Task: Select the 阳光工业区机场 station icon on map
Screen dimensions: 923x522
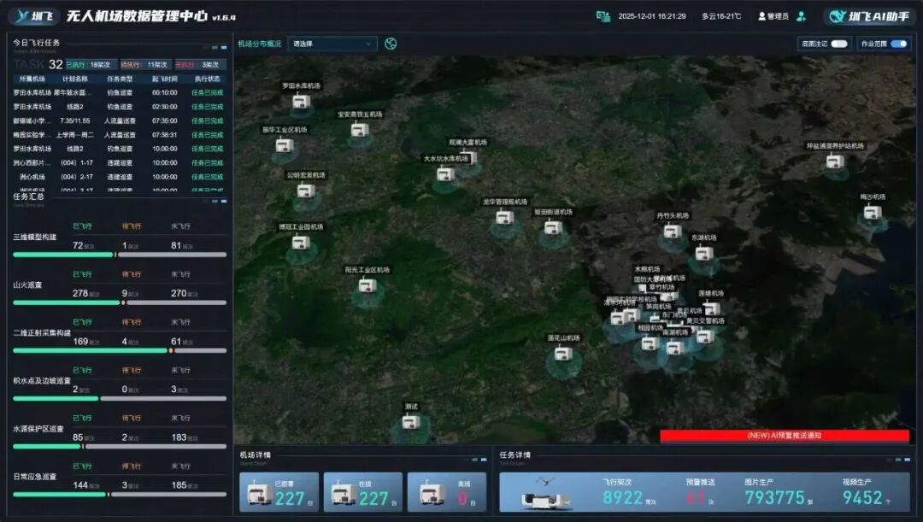Action: tap(367, 285)
